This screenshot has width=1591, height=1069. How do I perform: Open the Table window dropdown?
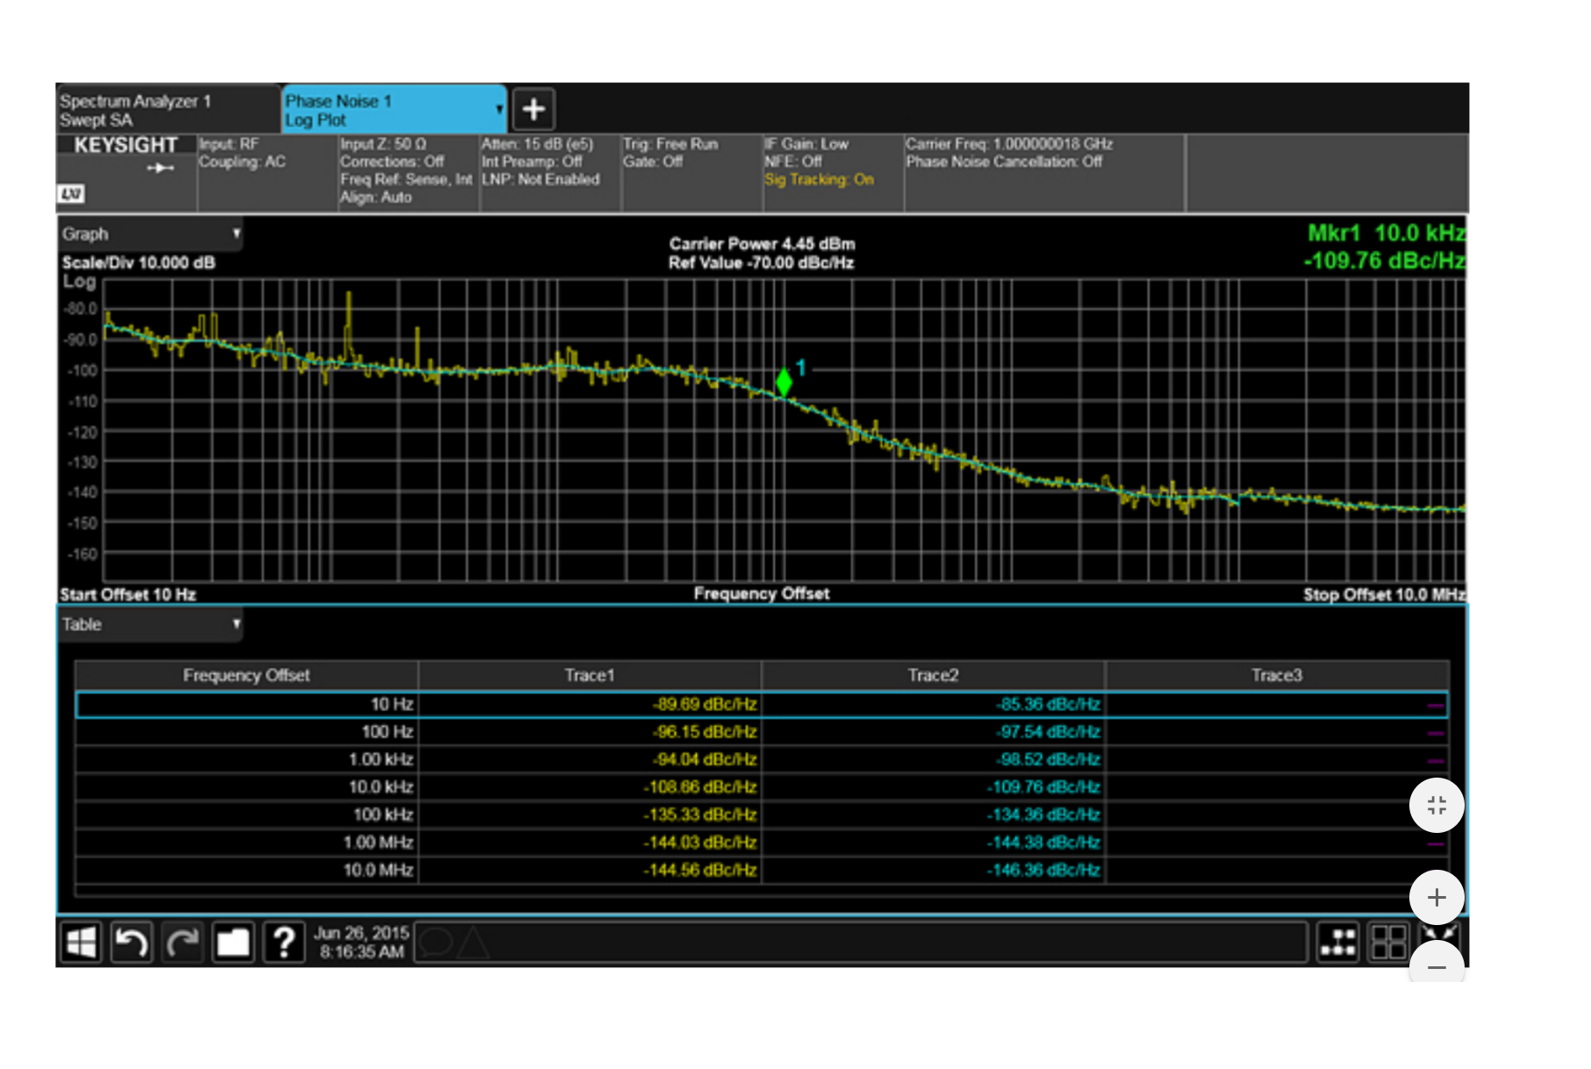pos(151,625)
